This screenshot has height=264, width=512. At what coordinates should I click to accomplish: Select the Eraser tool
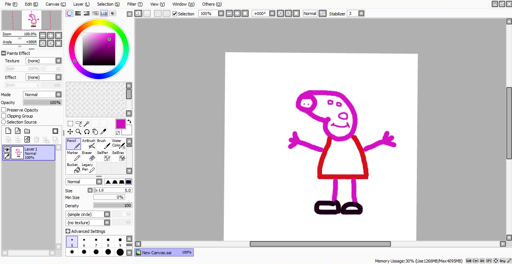(88, 155)
